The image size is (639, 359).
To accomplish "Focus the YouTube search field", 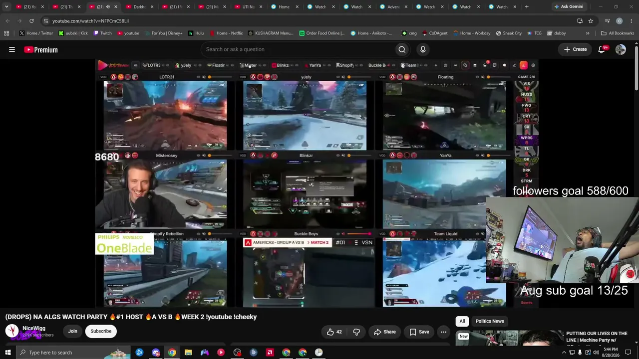I will coord(297,49).
